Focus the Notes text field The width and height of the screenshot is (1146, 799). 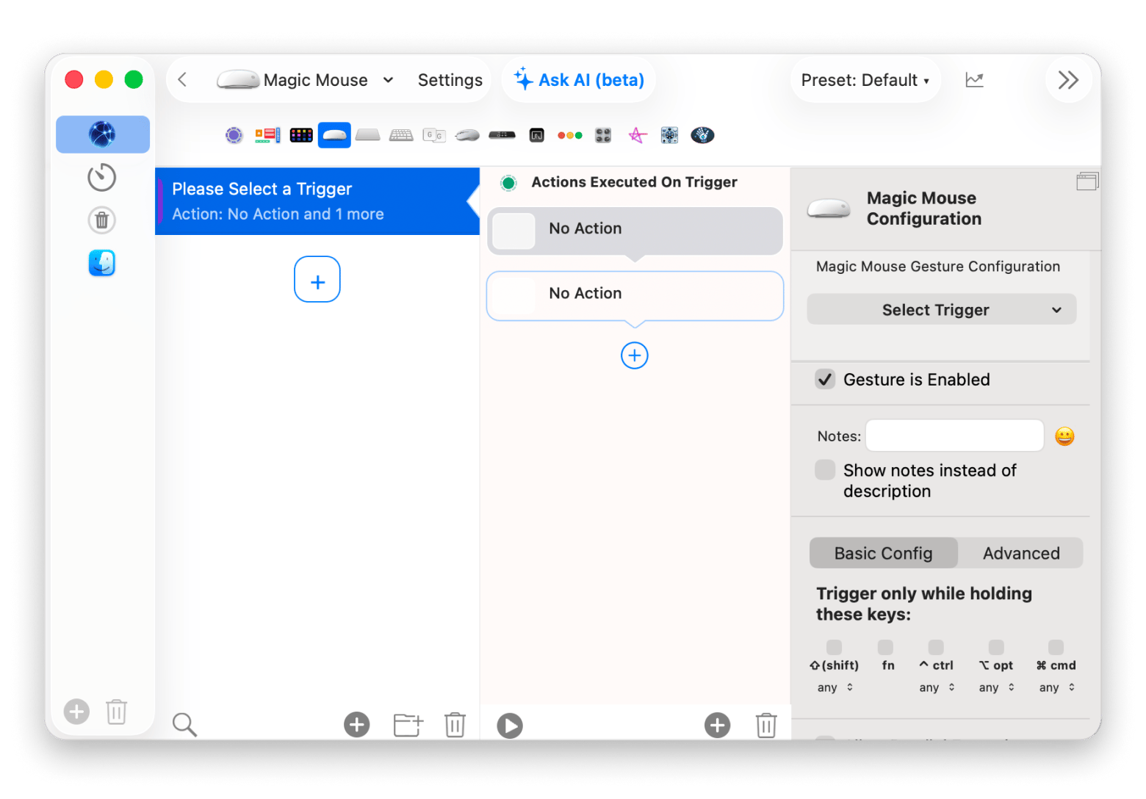[954, 435]
